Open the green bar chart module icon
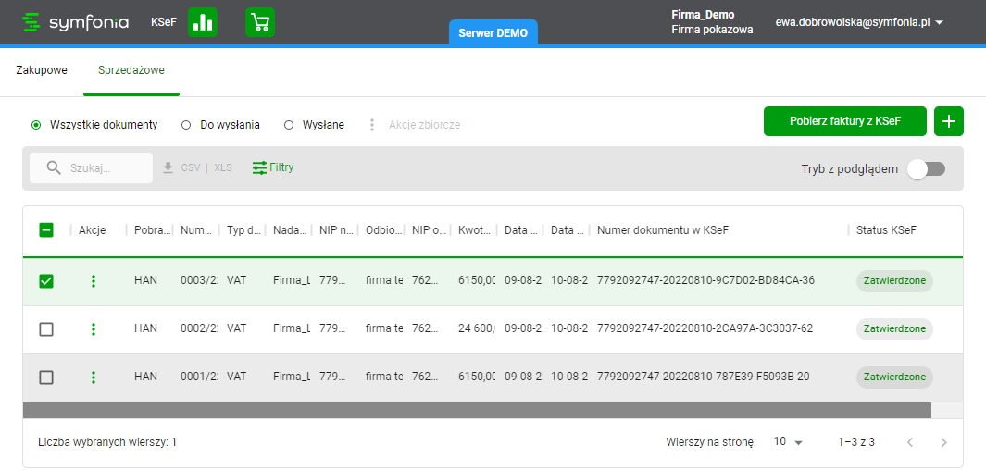The image size is (986, 470). click(x=203, y=22)
